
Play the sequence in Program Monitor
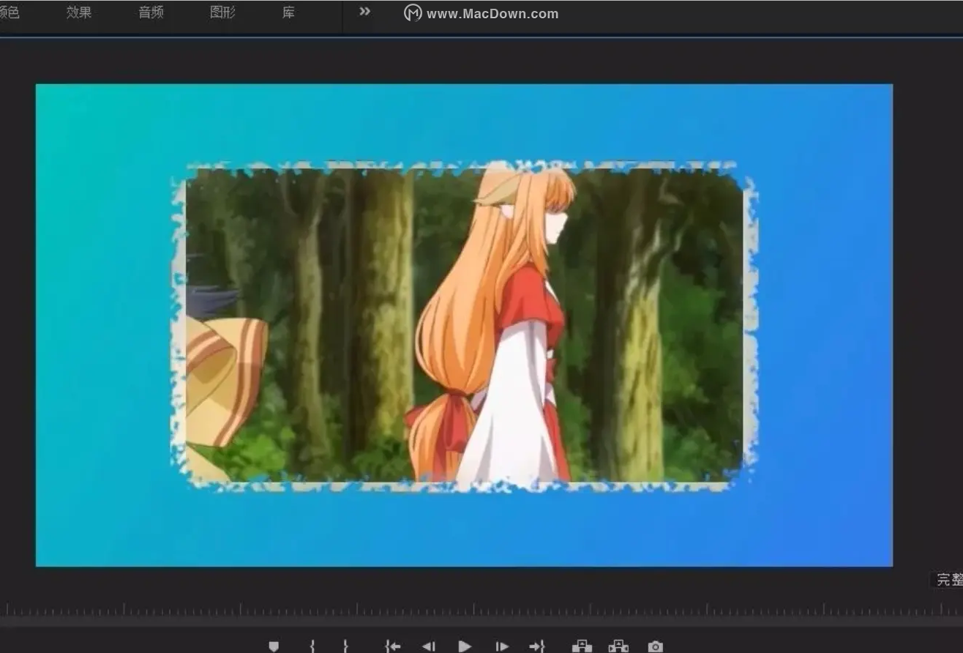tap(465, 646)
